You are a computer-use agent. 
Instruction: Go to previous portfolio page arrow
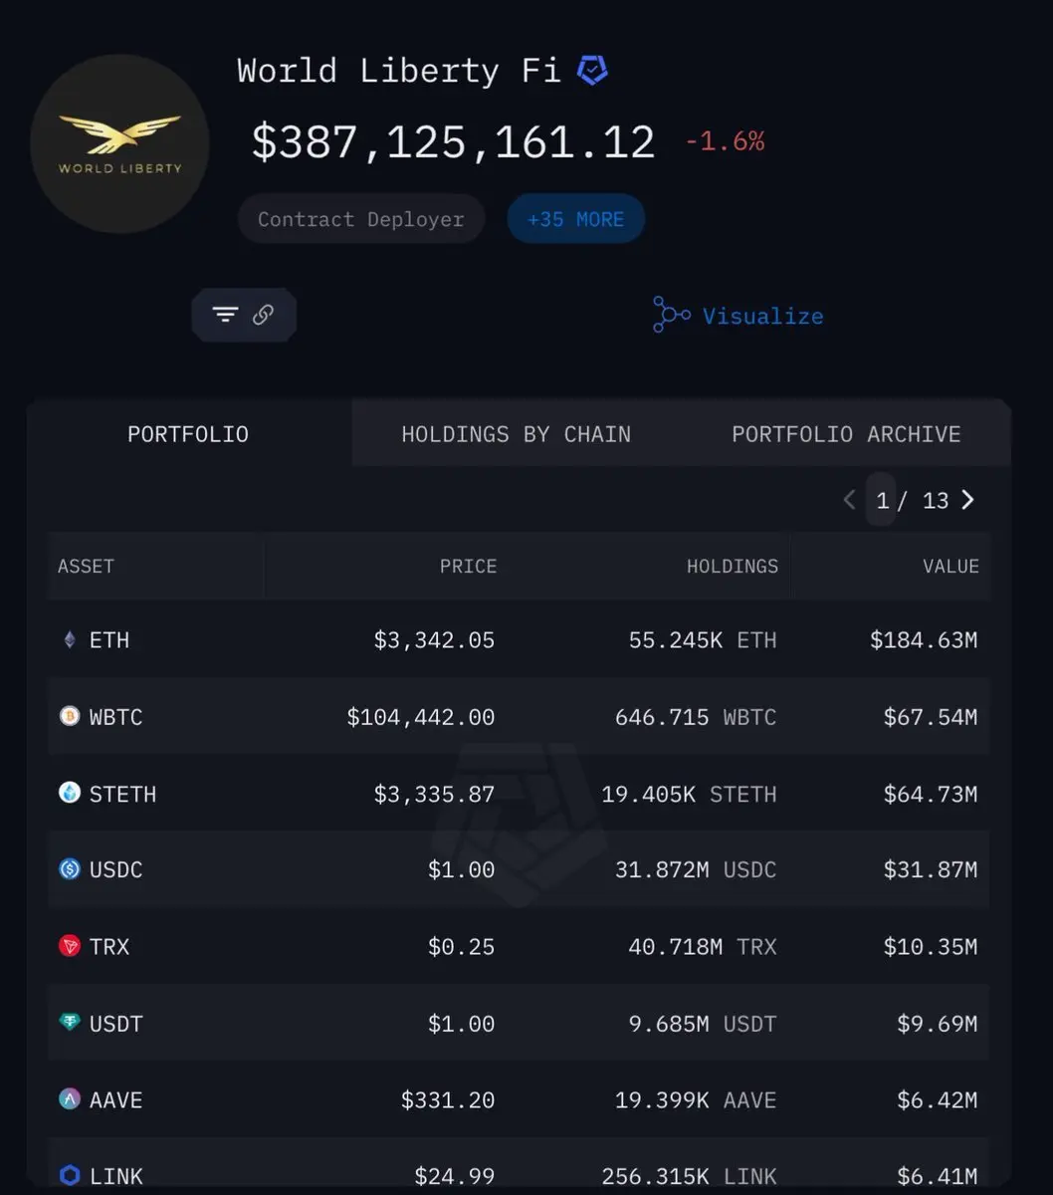coord(849,500)
